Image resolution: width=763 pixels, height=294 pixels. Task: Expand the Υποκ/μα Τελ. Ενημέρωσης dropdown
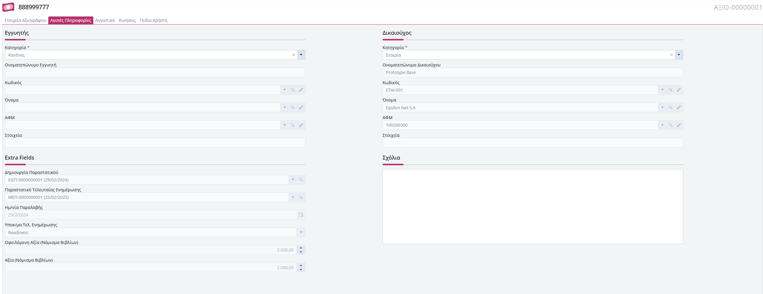point(301,233)
